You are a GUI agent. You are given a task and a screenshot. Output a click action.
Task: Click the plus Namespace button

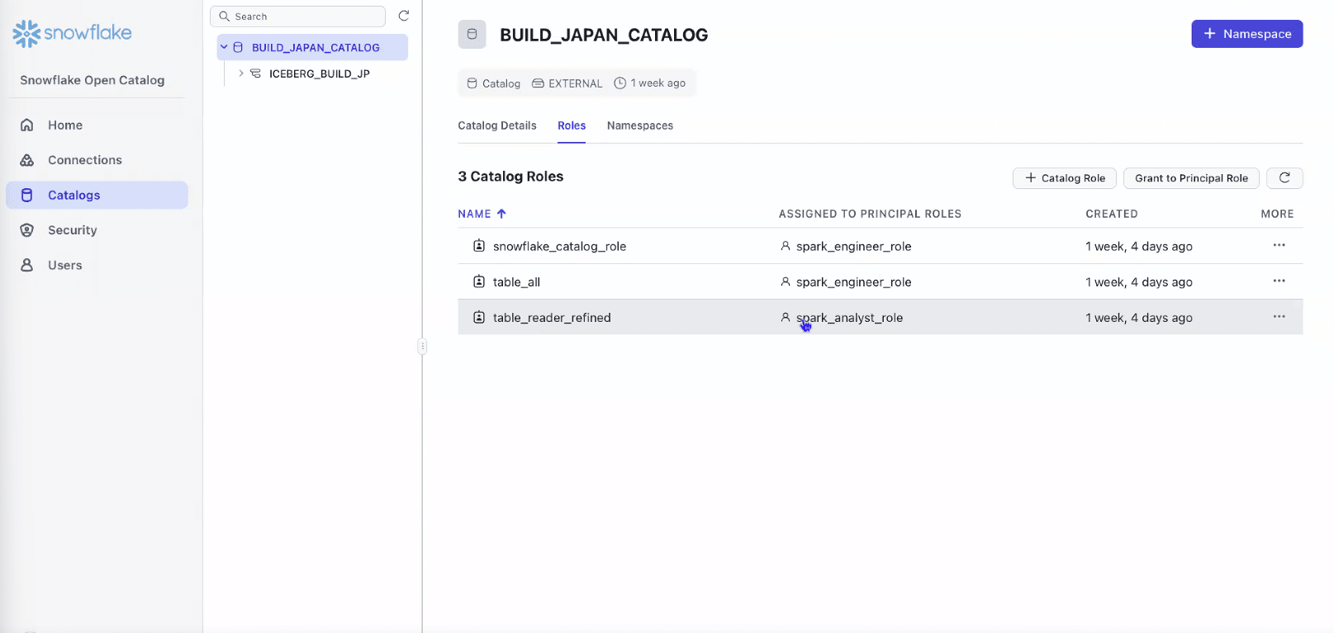[x=1247, y=34]
